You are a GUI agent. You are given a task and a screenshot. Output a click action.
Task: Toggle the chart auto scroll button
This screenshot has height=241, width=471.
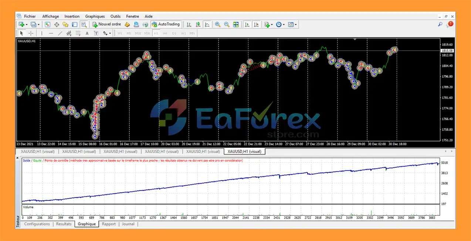[x=247, y=25]
